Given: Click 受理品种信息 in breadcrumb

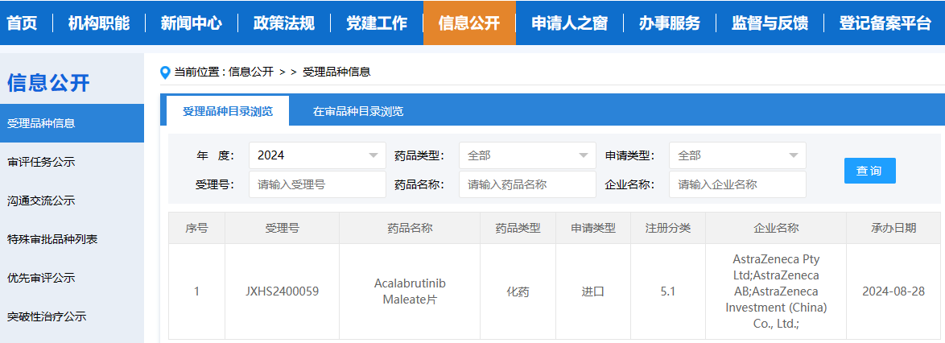Looking at the screenshot, I should [x=336, y=72].
